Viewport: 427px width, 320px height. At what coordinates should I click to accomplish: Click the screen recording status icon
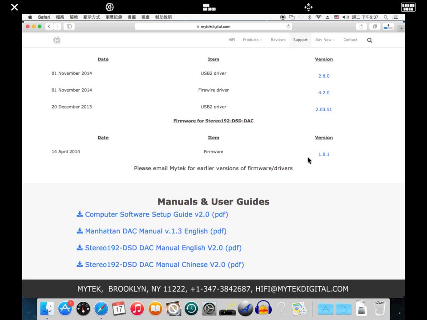pos(283,17)
